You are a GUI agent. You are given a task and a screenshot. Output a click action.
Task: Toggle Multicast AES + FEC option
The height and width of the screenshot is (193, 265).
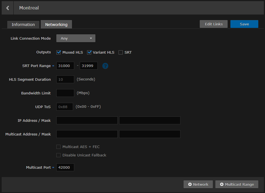(x=59, y=147)
